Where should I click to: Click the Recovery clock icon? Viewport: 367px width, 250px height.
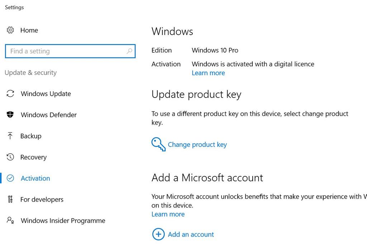pyautogui.click(x=10, y=157)
